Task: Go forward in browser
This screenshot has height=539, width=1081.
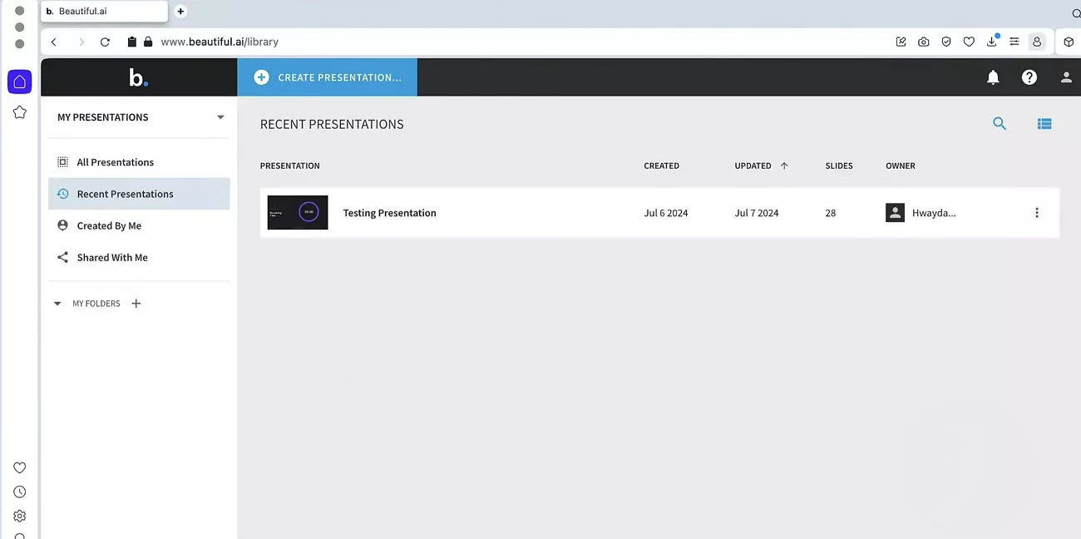Action: pyautogui.click(x=81, y=42)
